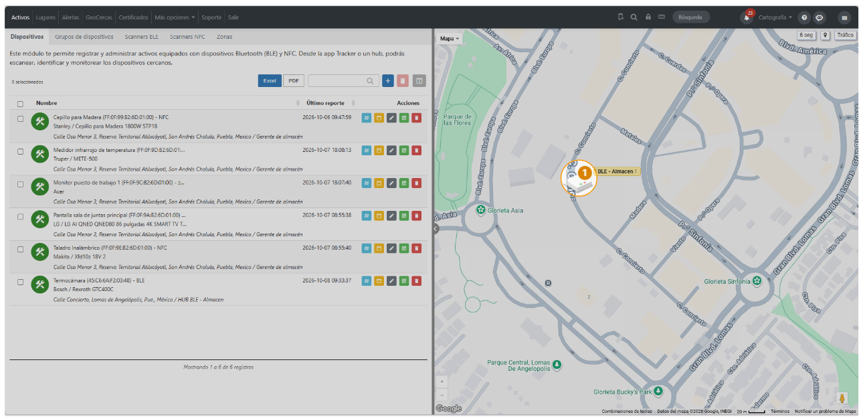
Task: Click the map pin marker button
Action: (x=826, y=35)
